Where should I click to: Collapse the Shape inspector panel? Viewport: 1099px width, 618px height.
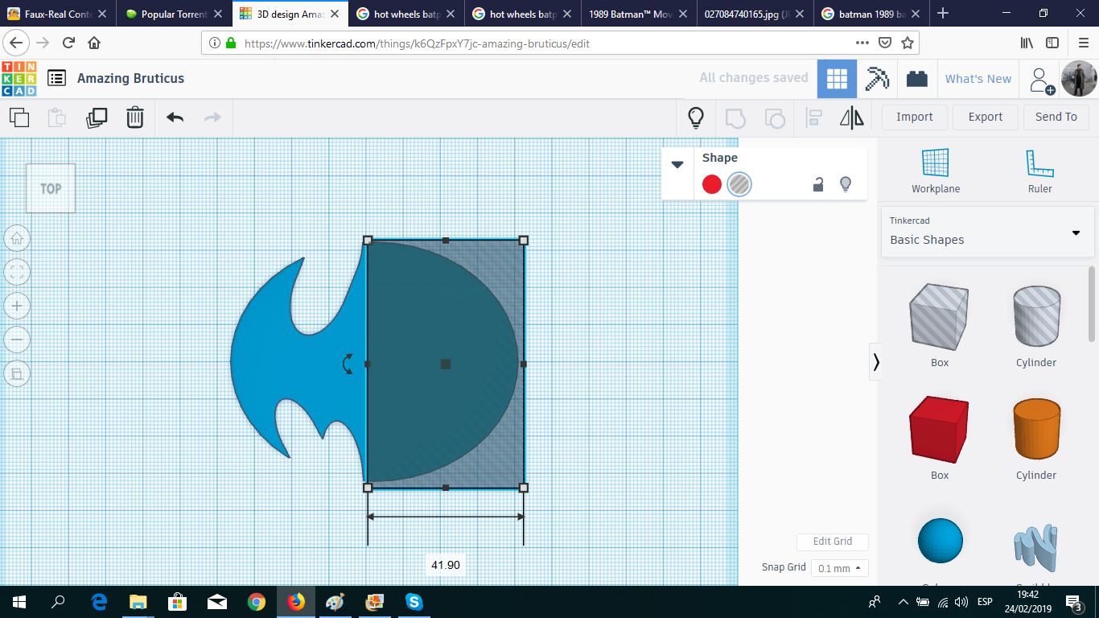coord(677,164)
